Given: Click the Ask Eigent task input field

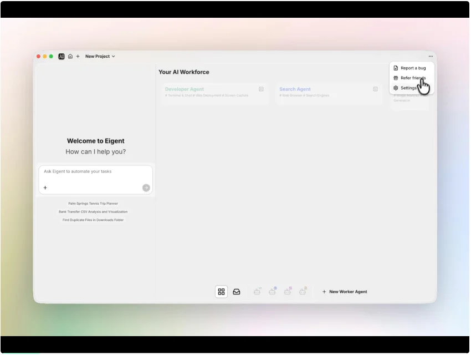Looking at the screenshot, I should [95, 172].
